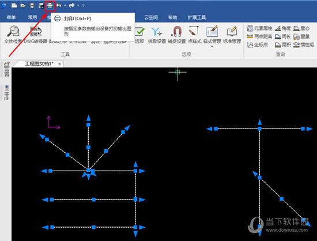Query 惯性矩 moment of inertia

[304, 44]
